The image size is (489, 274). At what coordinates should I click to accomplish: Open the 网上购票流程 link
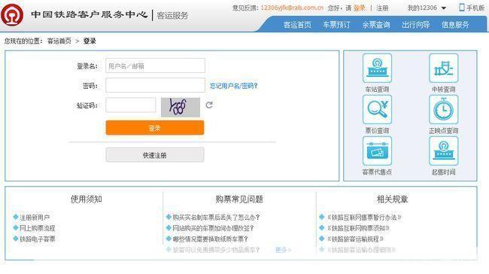pos(38,228)
